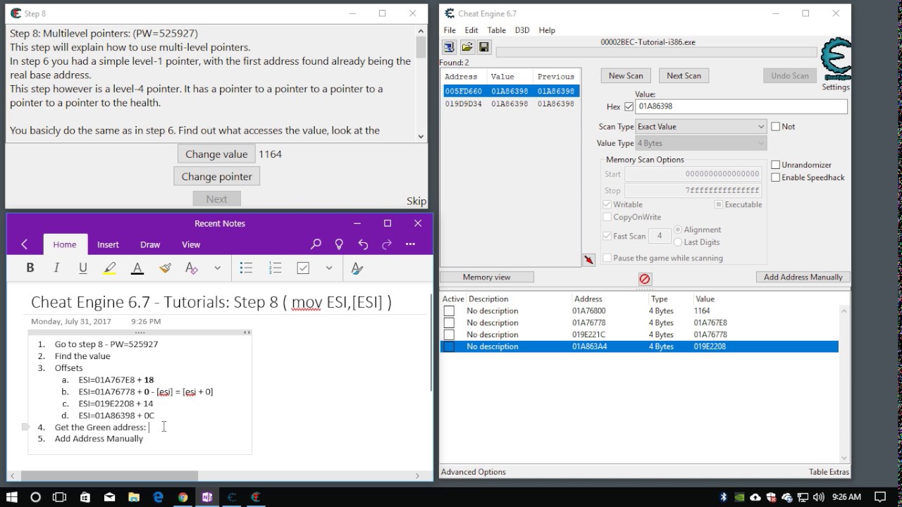
Task: Open Chrome from the taskbar
Action: tap(183, 497)
